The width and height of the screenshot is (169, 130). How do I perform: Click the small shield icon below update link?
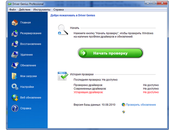[x=124, y=112]
